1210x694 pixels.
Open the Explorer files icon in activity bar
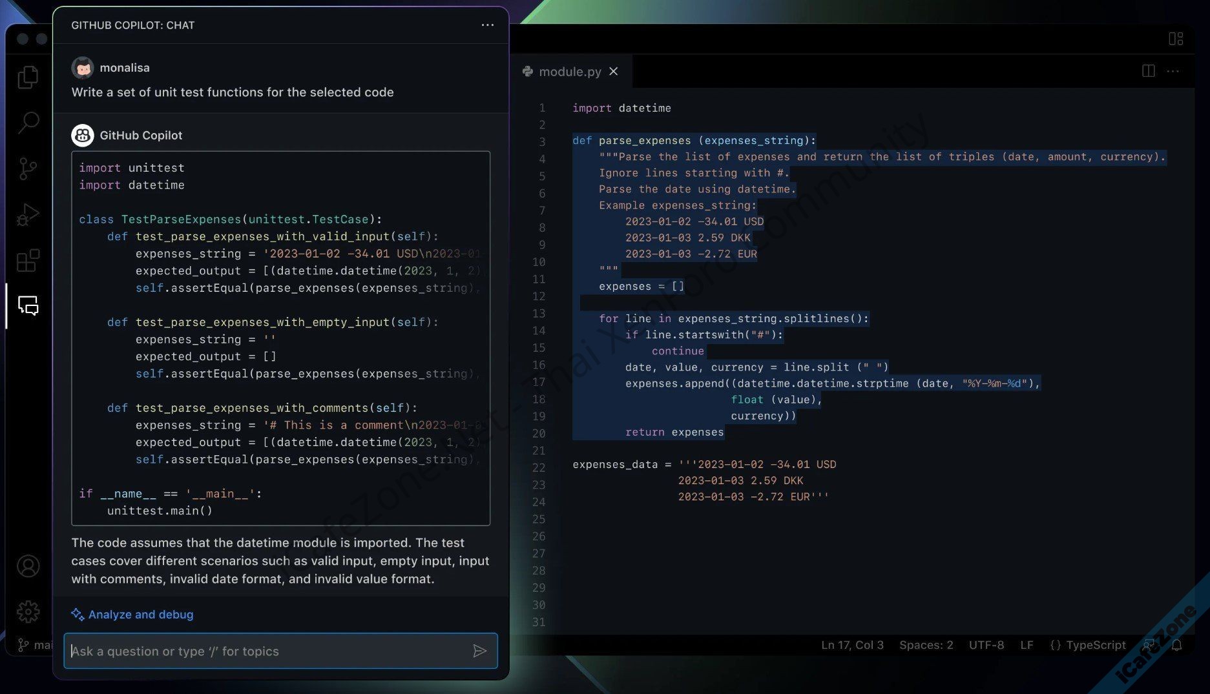coord(28,77)
